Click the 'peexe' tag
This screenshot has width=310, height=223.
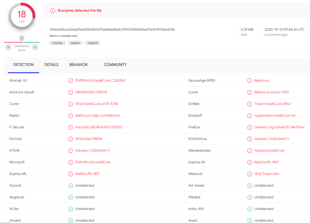[75, 43]
